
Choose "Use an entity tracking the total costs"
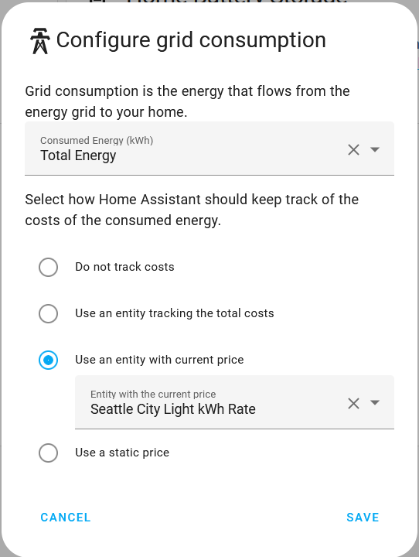click(48, 313)
